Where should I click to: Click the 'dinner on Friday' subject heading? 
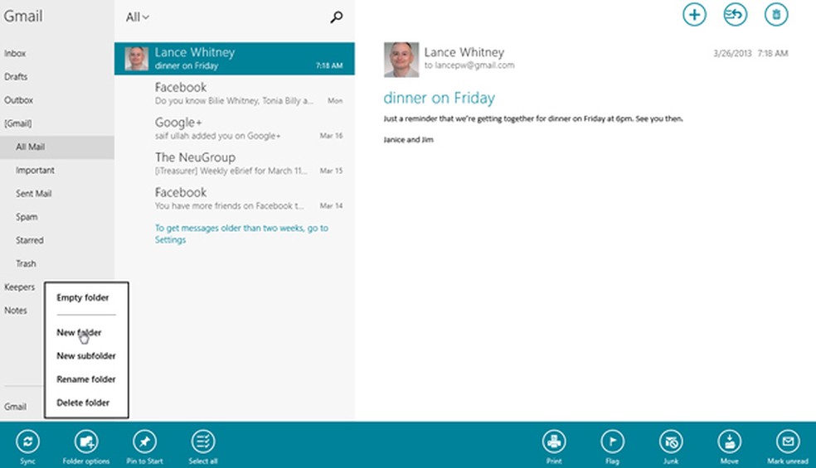click(x=440, y=98)
